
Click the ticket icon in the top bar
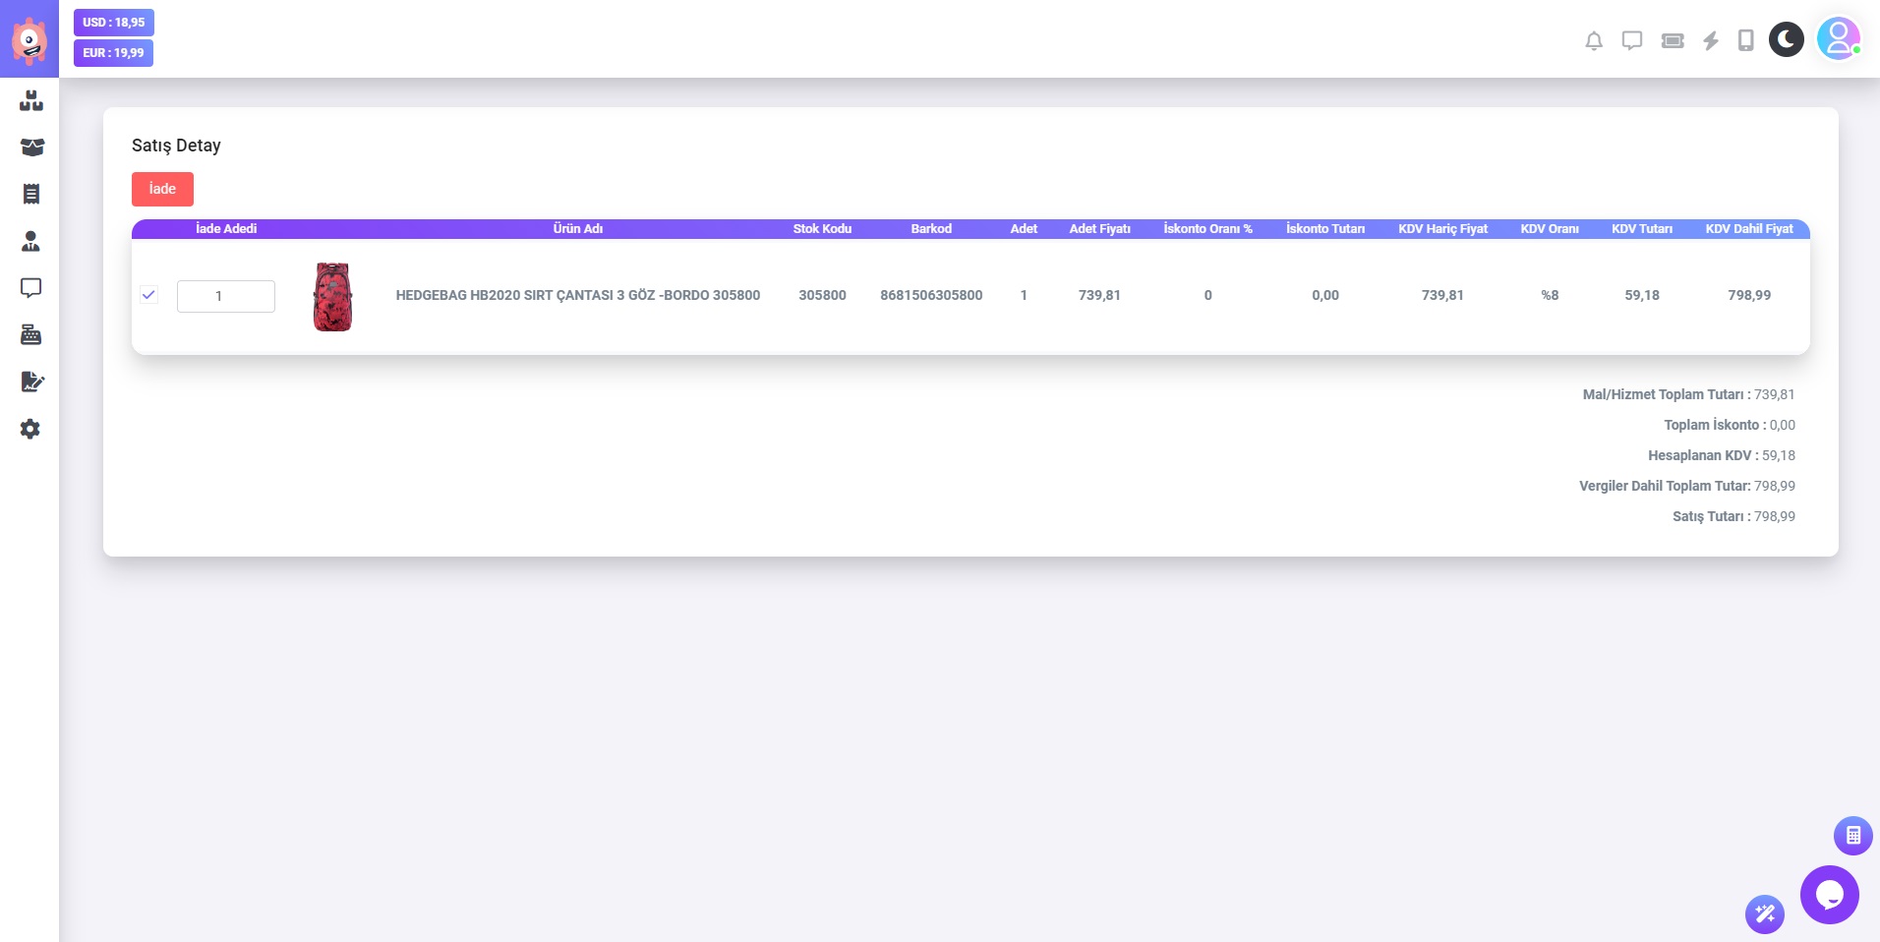[1673, 40]
